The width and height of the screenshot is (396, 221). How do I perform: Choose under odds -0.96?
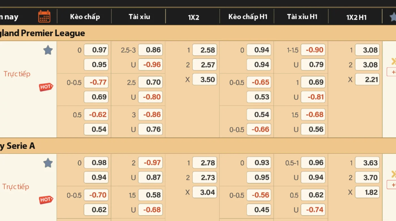pyautogui.click(x=150, y=65)
